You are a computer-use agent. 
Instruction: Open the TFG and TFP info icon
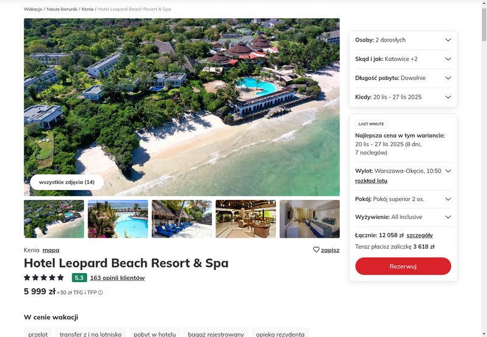point(100,293)
